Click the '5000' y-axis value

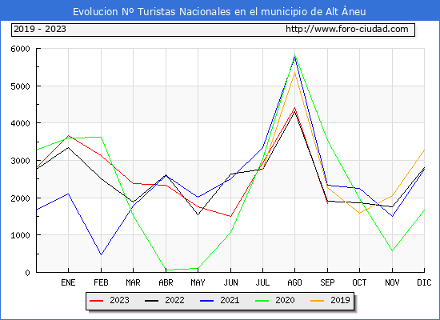20,86
